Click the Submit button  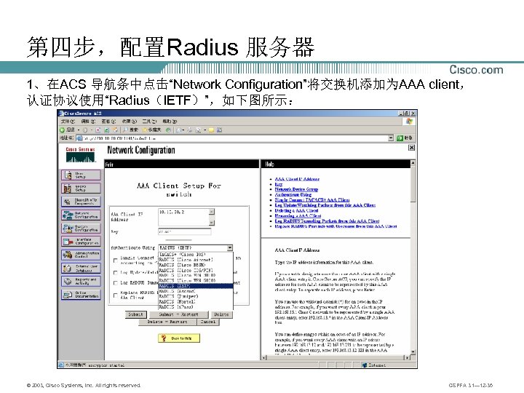coord(135,314)
